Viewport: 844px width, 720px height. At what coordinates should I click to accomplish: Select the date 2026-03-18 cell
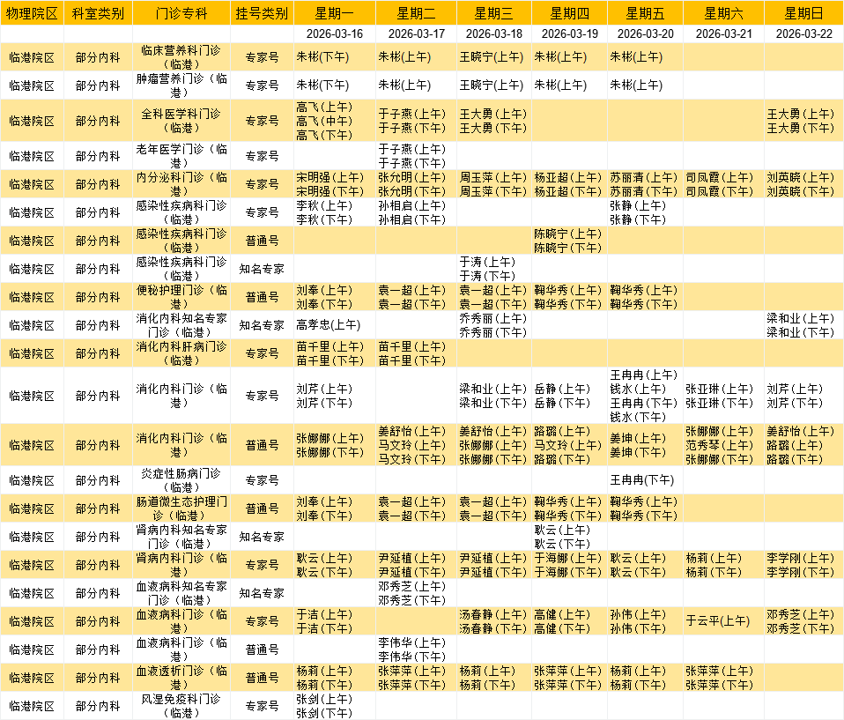tap(493, 33)
